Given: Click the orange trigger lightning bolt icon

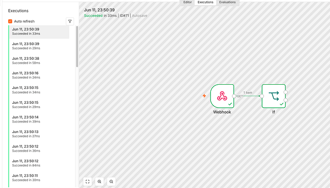Looking at the screenshot, I should [x=204, y=96].
